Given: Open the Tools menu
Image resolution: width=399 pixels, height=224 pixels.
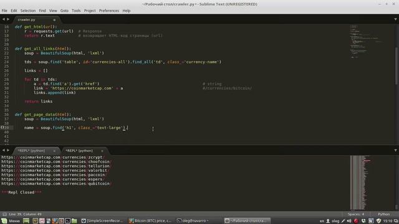Looking at the screenshot, I should pos(76,11).
